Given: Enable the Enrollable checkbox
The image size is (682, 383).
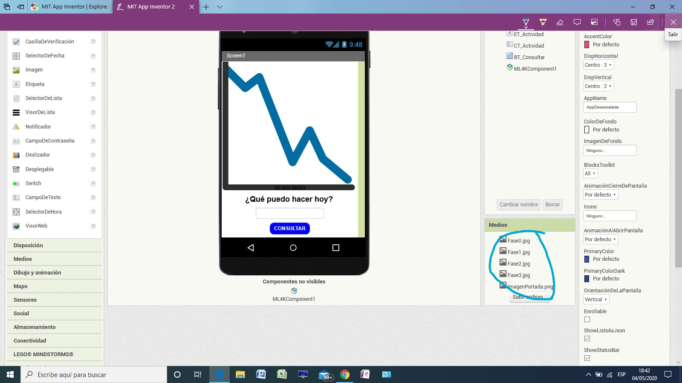Looking at the screenshot, I should (x=587, y=320).
